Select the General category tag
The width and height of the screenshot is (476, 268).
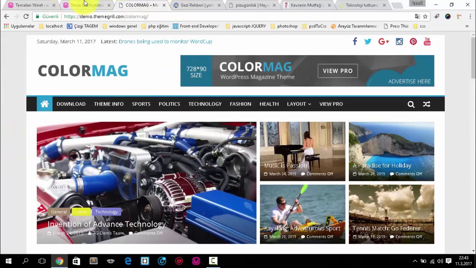click(x=59, y=212)
